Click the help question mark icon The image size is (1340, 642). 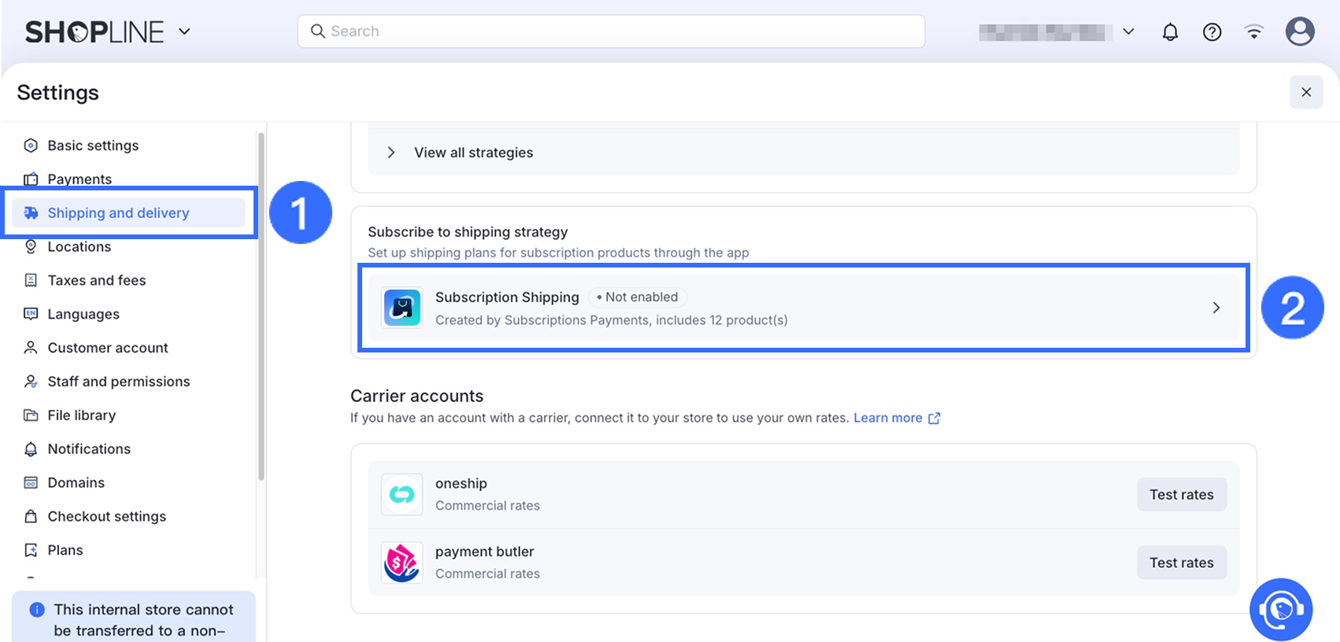[x=1212, y=31]
